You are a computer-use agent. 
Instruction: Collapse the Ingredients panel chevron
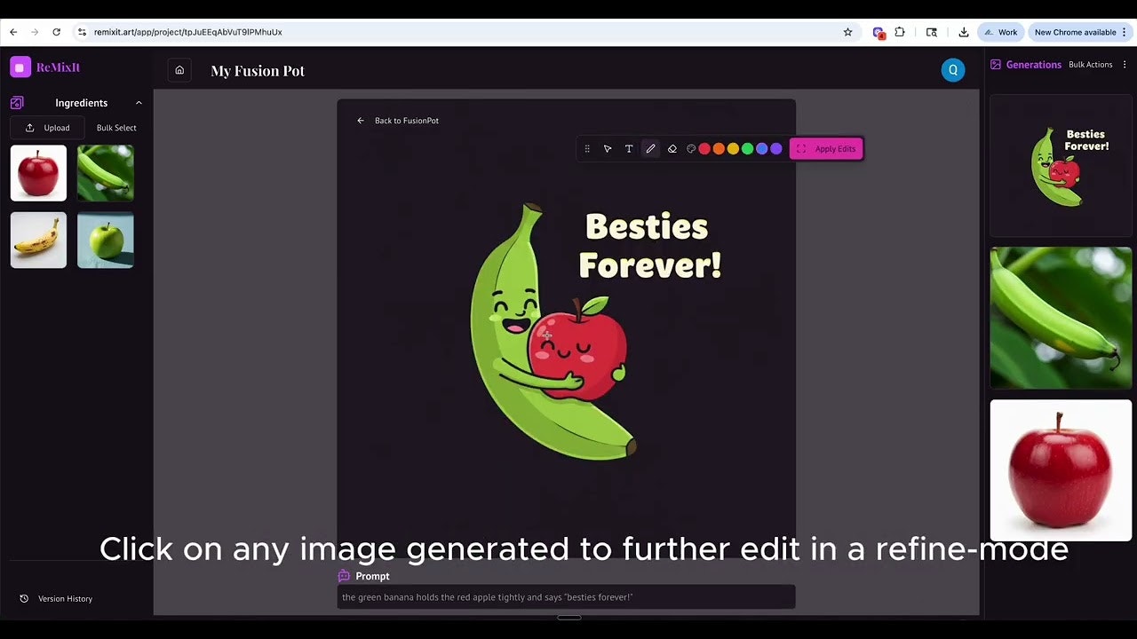point(139,102)
